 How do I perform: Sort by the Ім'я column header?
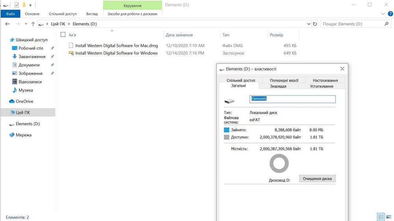point(72,35)
